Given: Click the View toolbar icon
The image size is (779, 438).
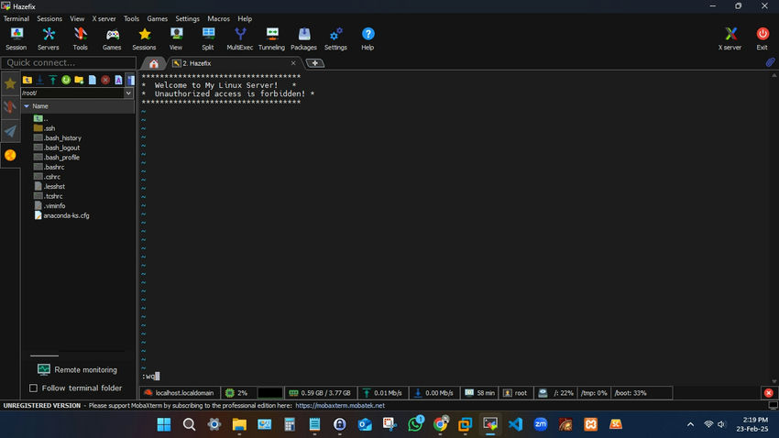Looking at the screenshot, I should pos(176,38).
